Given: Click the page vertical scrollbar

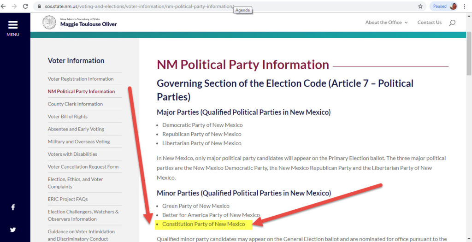Looking at the screenshot, I should (x=469, y=53).
